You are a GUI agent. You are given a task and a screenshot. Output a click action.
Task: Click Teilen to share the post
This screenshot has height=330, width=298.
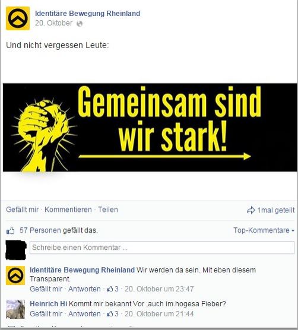(x=108, y=210)
